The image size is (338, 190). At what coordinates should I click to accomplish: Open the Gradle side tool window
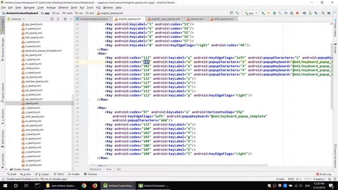(335, 48)
